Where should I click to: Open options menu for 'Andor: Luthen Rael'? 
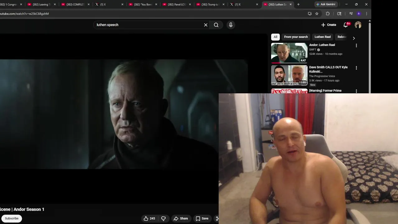(356, 45)
